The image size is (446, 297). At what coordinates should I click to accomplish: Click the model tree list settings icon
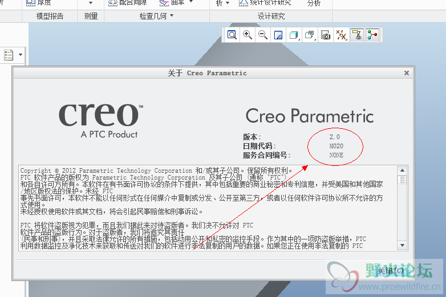click(x=9, y=55)
